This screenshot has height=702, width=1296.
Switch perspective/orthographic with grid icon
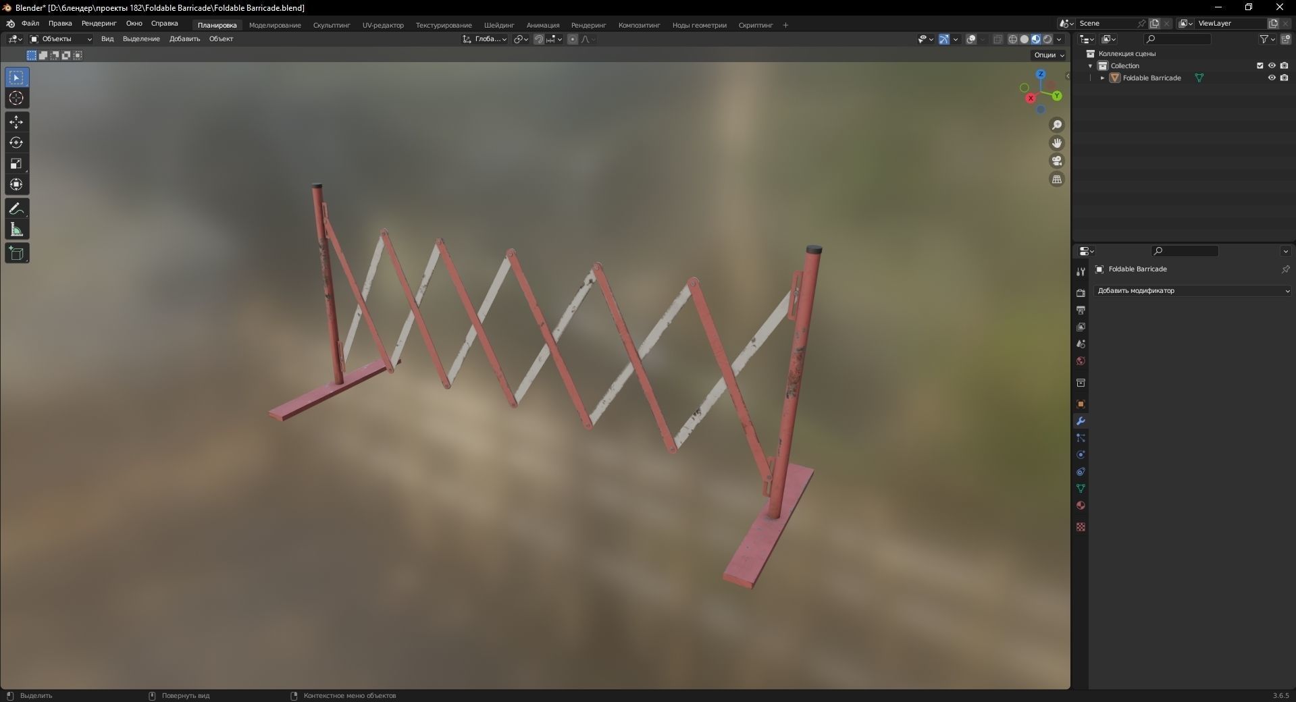tap(1057, 180)
